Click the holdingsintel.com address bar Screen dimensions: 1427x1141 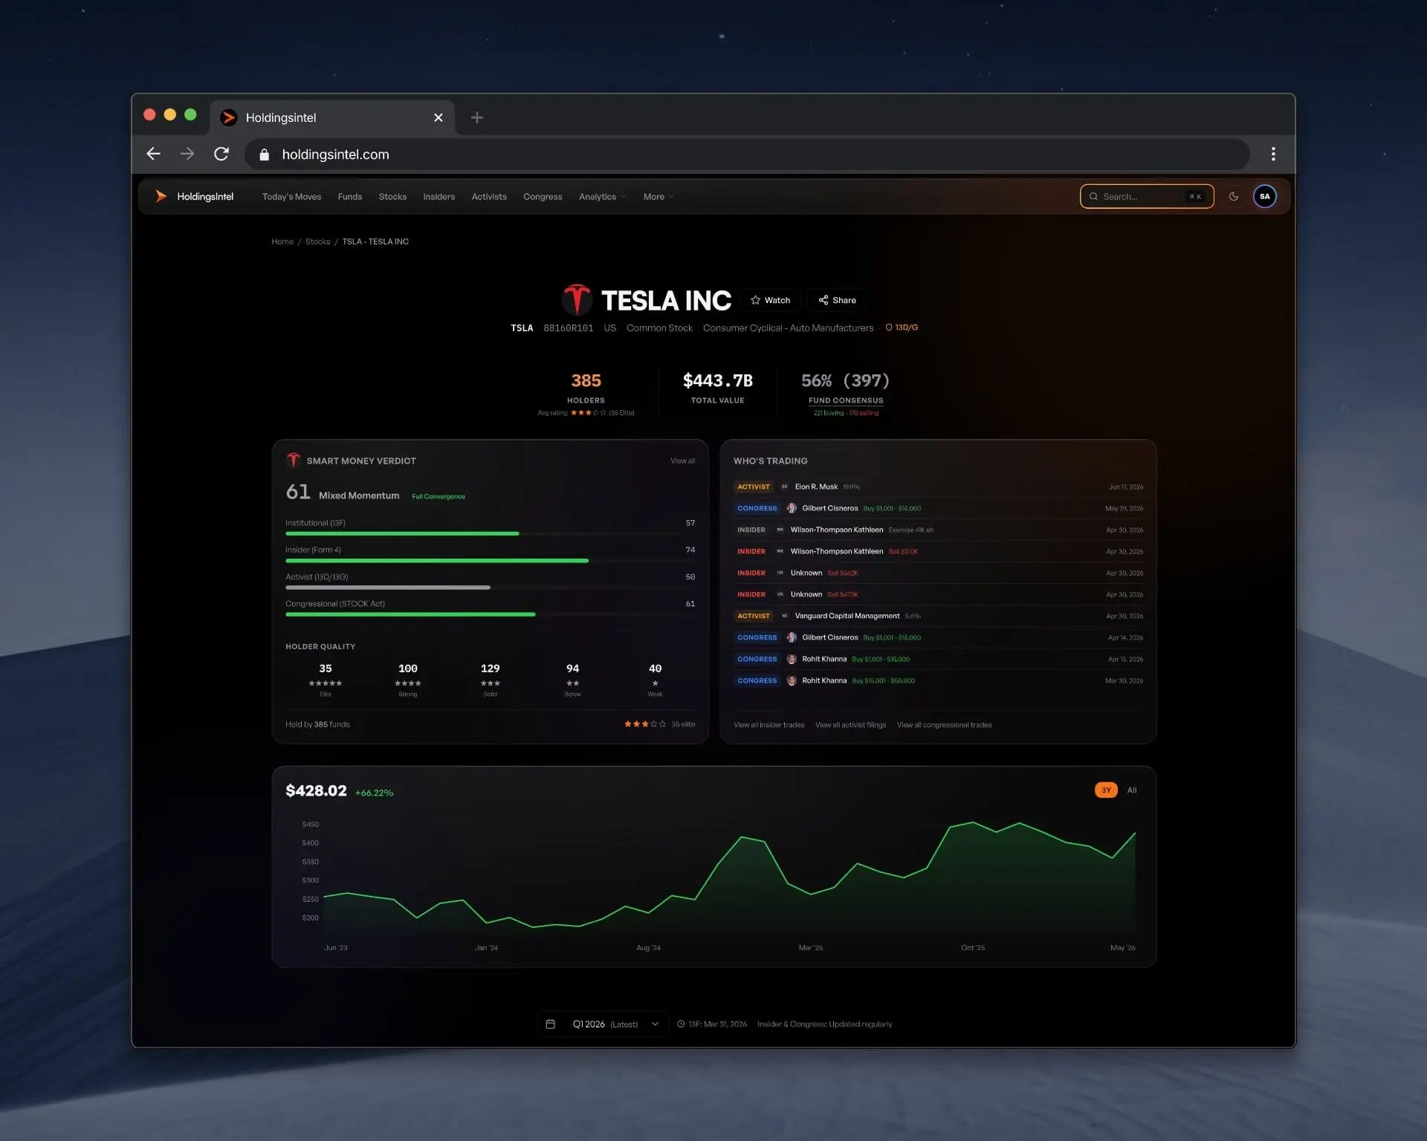747,155
